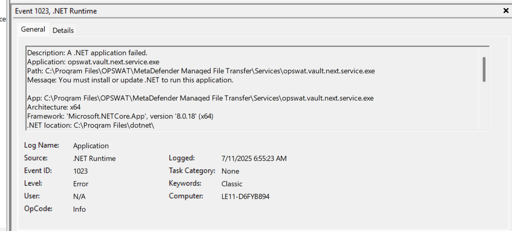512x231 pixels.
Task: Click the OpCode value 'Info'
Action: click(79, 209)
